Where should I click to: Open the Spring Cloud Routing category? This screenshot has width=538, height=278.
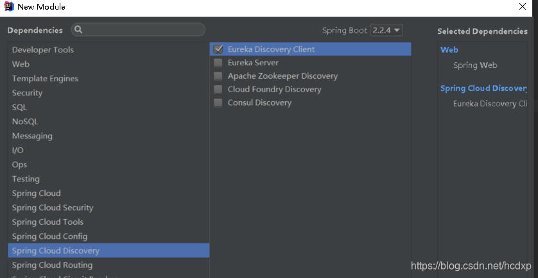pyautogui.click(x=108, y=265)
